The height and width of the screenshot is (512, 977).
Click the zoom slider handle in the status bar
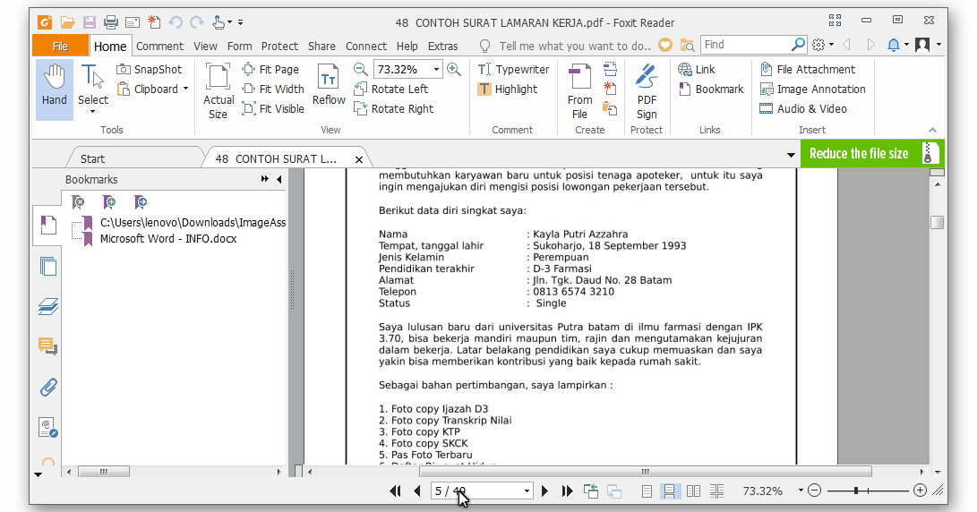coord(857,491)
